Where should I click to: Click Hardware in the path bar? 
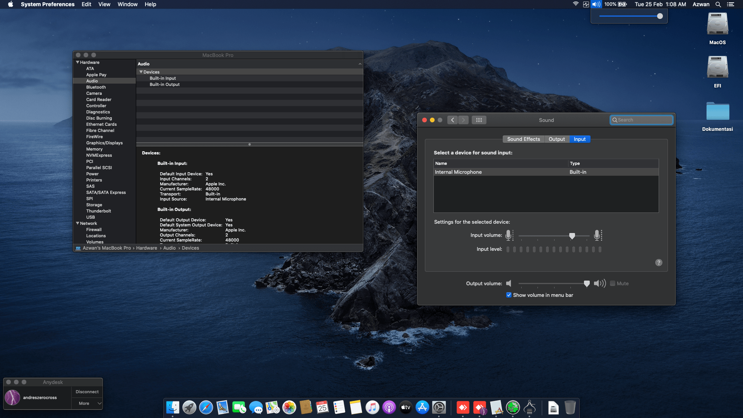(x=147, y=248)
